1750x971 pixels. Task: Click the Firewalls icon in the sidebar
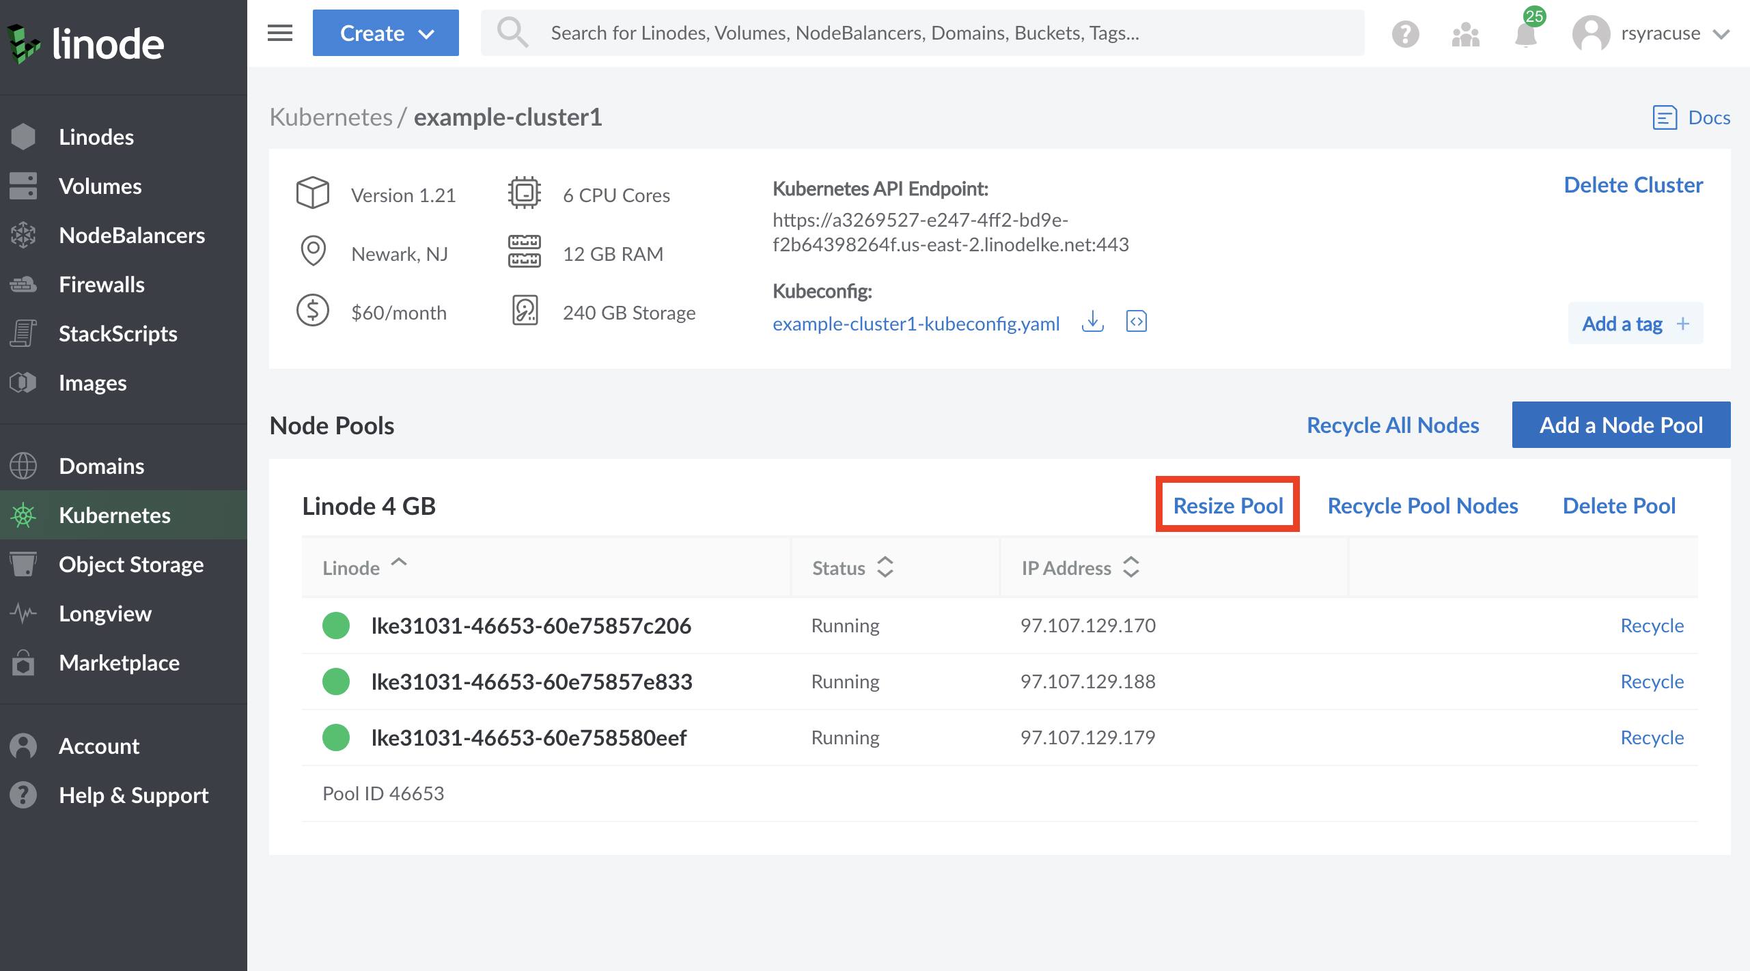click(24, 284)
